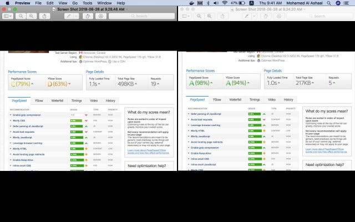
Task: Open the Edit menu
Action: coord(50,3)
